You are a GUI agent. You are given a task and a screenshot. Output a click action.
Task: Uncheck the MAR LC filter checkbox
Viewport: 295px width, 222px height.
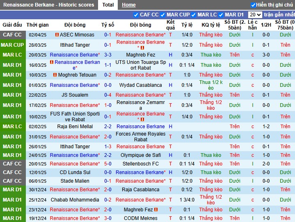pyautogui.click(x=193, y=15)
